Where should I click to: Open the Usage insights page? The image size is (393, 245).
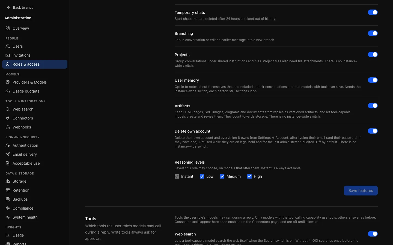pyautogui.click(x=35, y=235)
